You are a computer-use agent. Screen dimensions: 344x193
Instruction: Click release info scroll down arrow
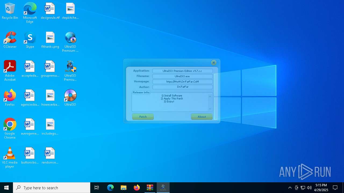click(210, 109)
